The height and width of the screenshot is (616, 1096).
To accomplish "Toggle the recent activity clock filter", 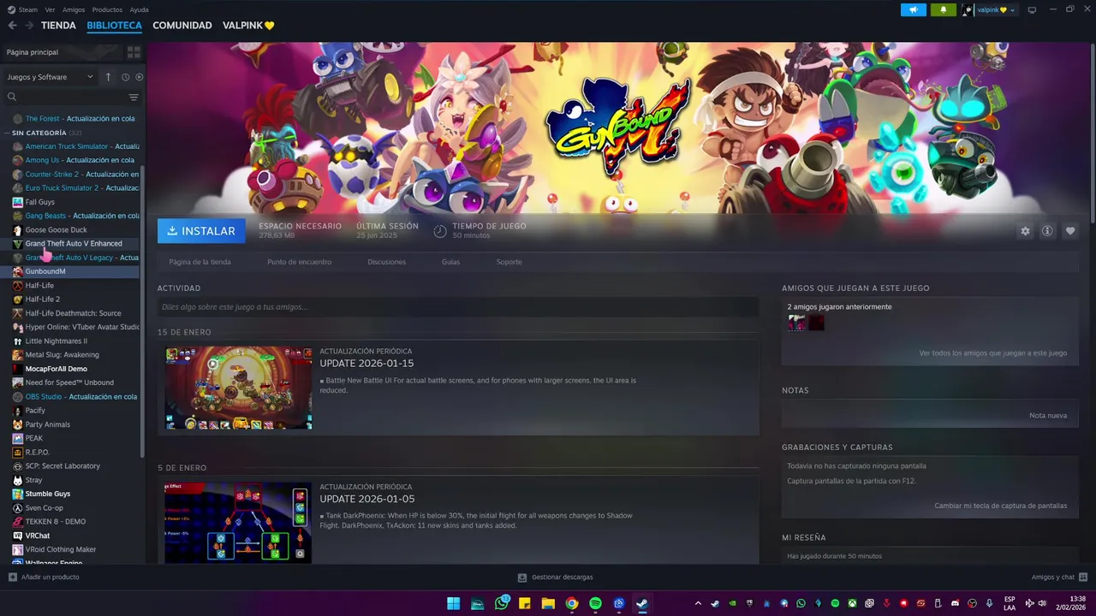I will click(x=125, y=77).
